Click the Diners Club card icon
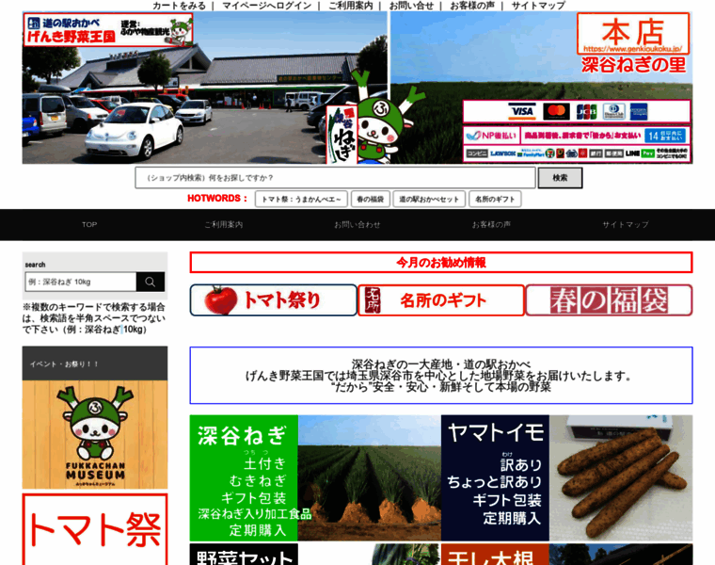This screenshot has height=565, width=715. 613,111
